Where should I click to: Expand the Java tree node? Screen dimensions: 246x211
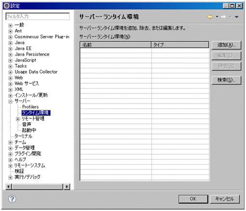[x=10, y=43]
